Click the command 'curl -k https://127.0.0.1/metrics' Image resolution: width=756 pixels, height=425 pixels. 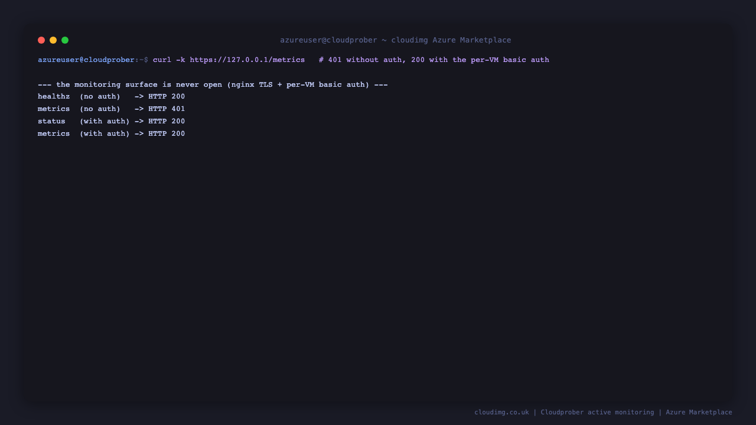point(229,60)
